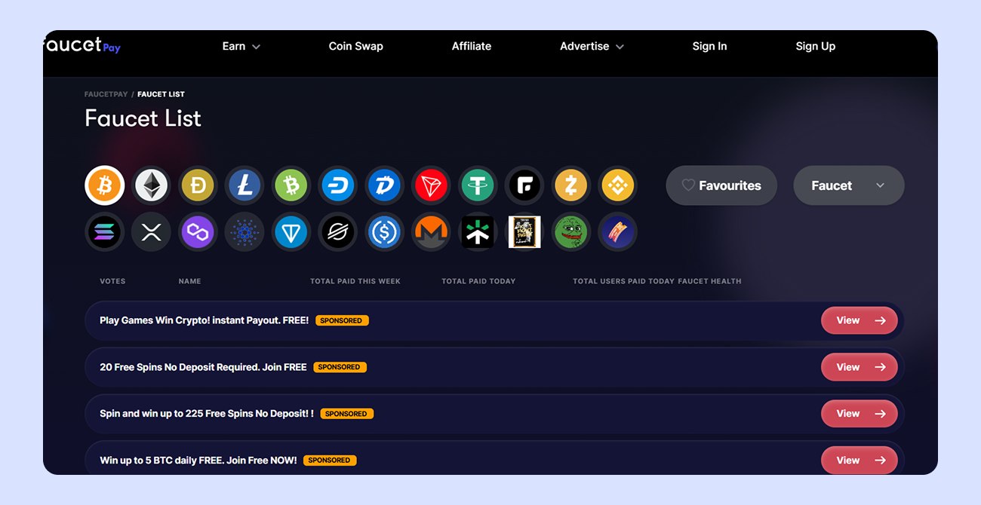Select the Pepe frog coin icon

pos(571,232)
